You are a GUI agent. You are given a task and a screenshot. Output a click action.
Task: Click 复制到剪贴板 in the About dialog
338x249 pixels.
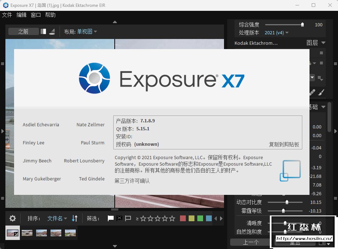click(x=284, y=144)
